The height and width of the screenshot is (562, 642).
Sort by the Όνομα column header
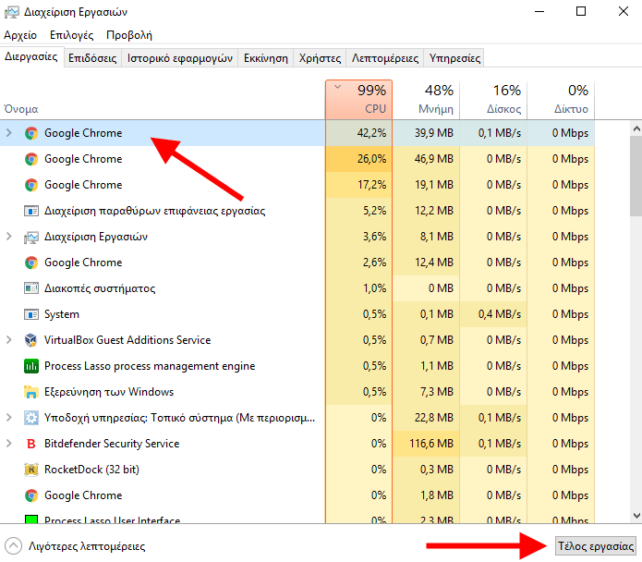pyautogui.click(x=163, y=101)
